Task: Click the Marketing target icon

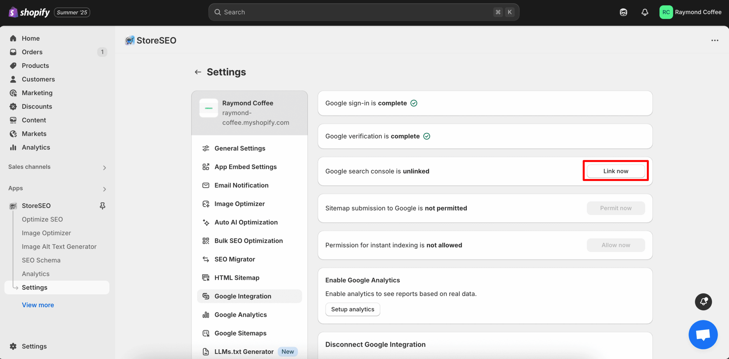Action: (x=13, y=93)
